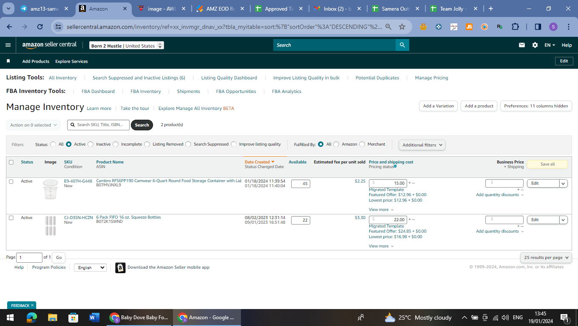Switch to the Team Jolly browser tab

pos(453,8)
